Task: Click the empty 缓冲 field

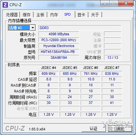Action: point(113,46)
